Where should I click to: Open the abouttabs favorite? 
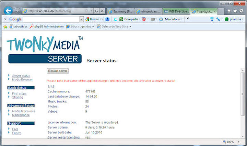(19, 26)
